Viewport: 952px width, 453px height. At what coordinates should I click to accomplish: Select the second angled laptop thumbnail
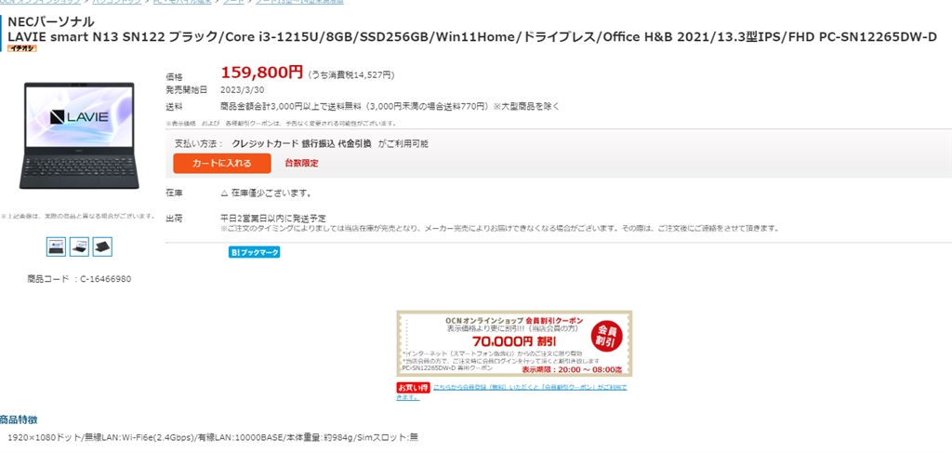80,246
